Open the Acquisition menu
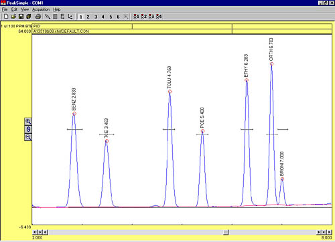Screen dimensions: 335x242 41,9
